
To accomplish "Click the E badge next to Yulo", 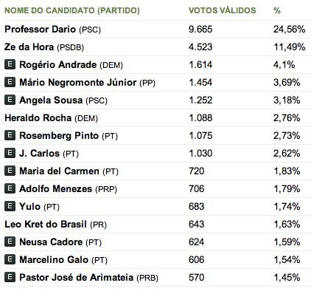I will pos(10,207).
